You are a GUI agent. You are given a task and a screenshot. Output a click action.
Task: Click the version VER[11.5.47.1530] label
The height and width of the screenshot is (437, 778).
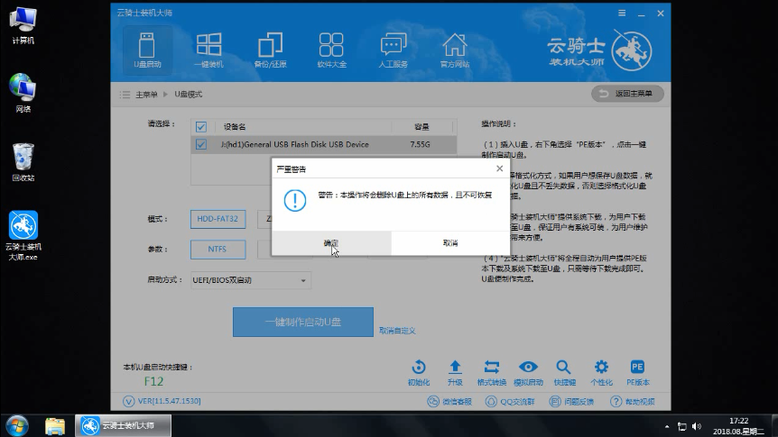169,401
